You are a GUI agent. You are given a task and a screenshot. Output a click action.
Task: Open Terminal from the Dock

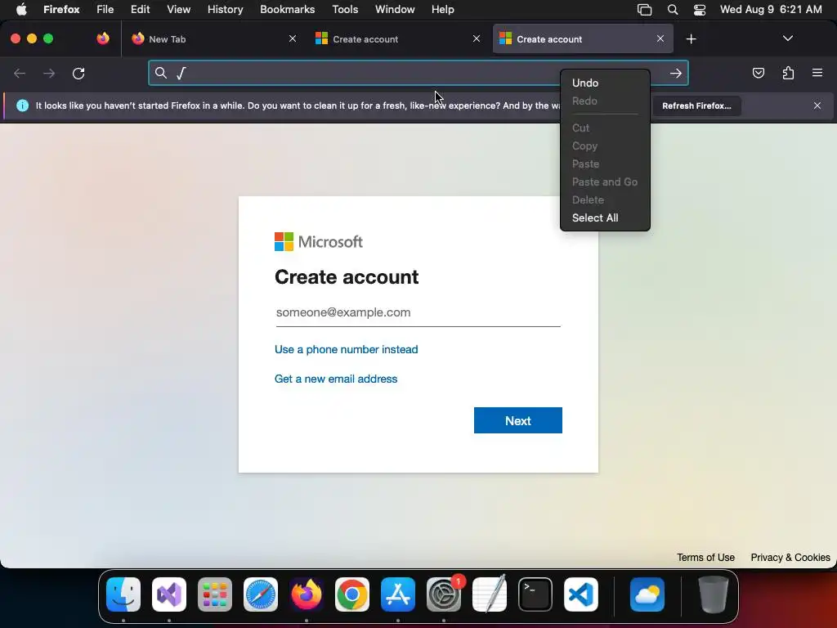[x=535, y=594]
